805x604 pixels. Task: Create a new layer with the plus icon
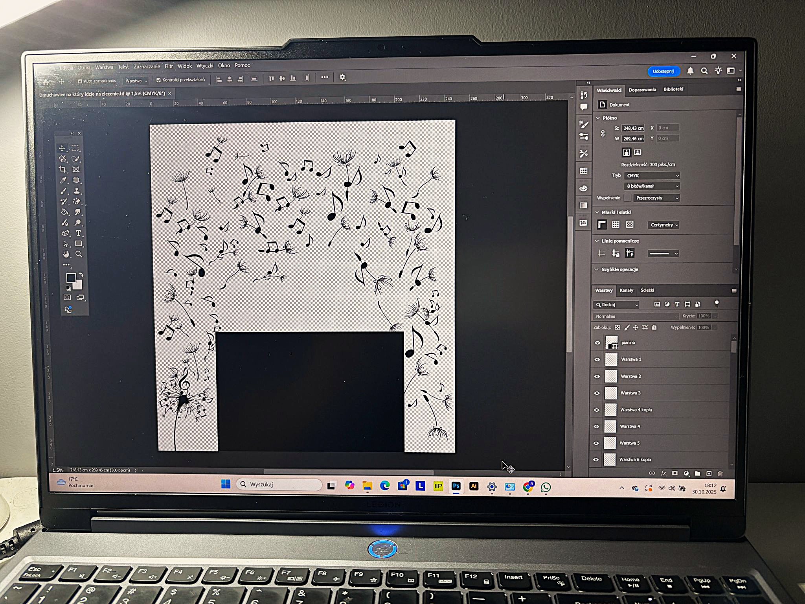(x=709, y=473)
